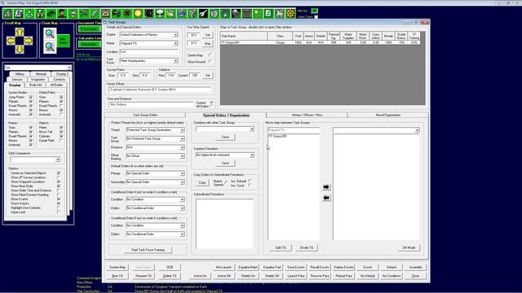Screen dimensions: 522x293
Task: Enable the Hyper Limit checkbox
Action: pos(59,212)
